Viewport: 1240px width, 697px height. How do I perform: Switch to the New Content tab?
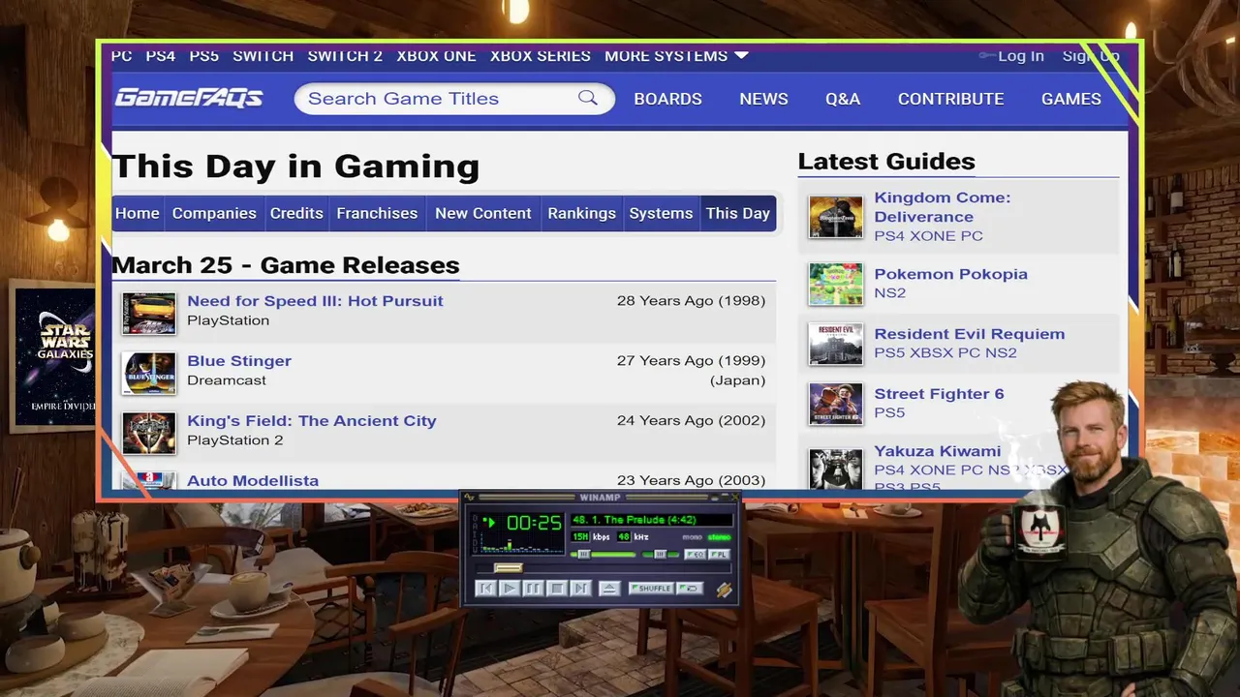tap(482, 213)
